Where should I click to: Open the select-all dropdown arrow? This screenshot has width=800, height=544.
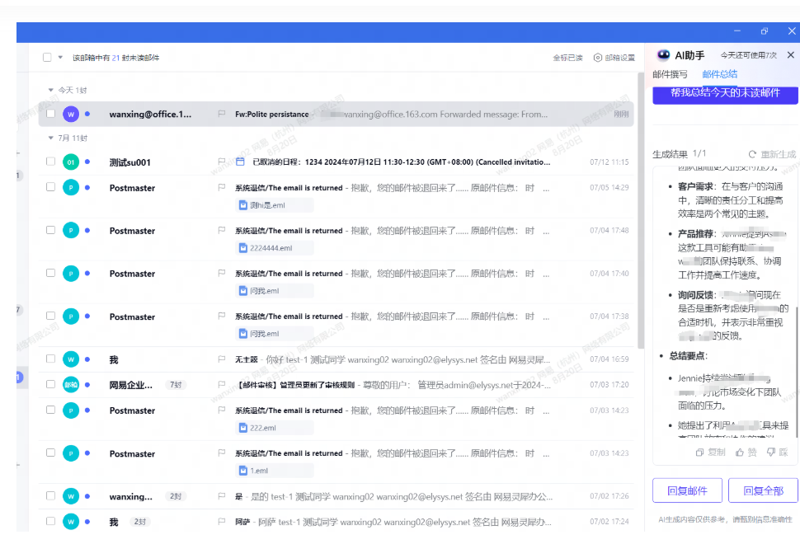click(60, 58)
